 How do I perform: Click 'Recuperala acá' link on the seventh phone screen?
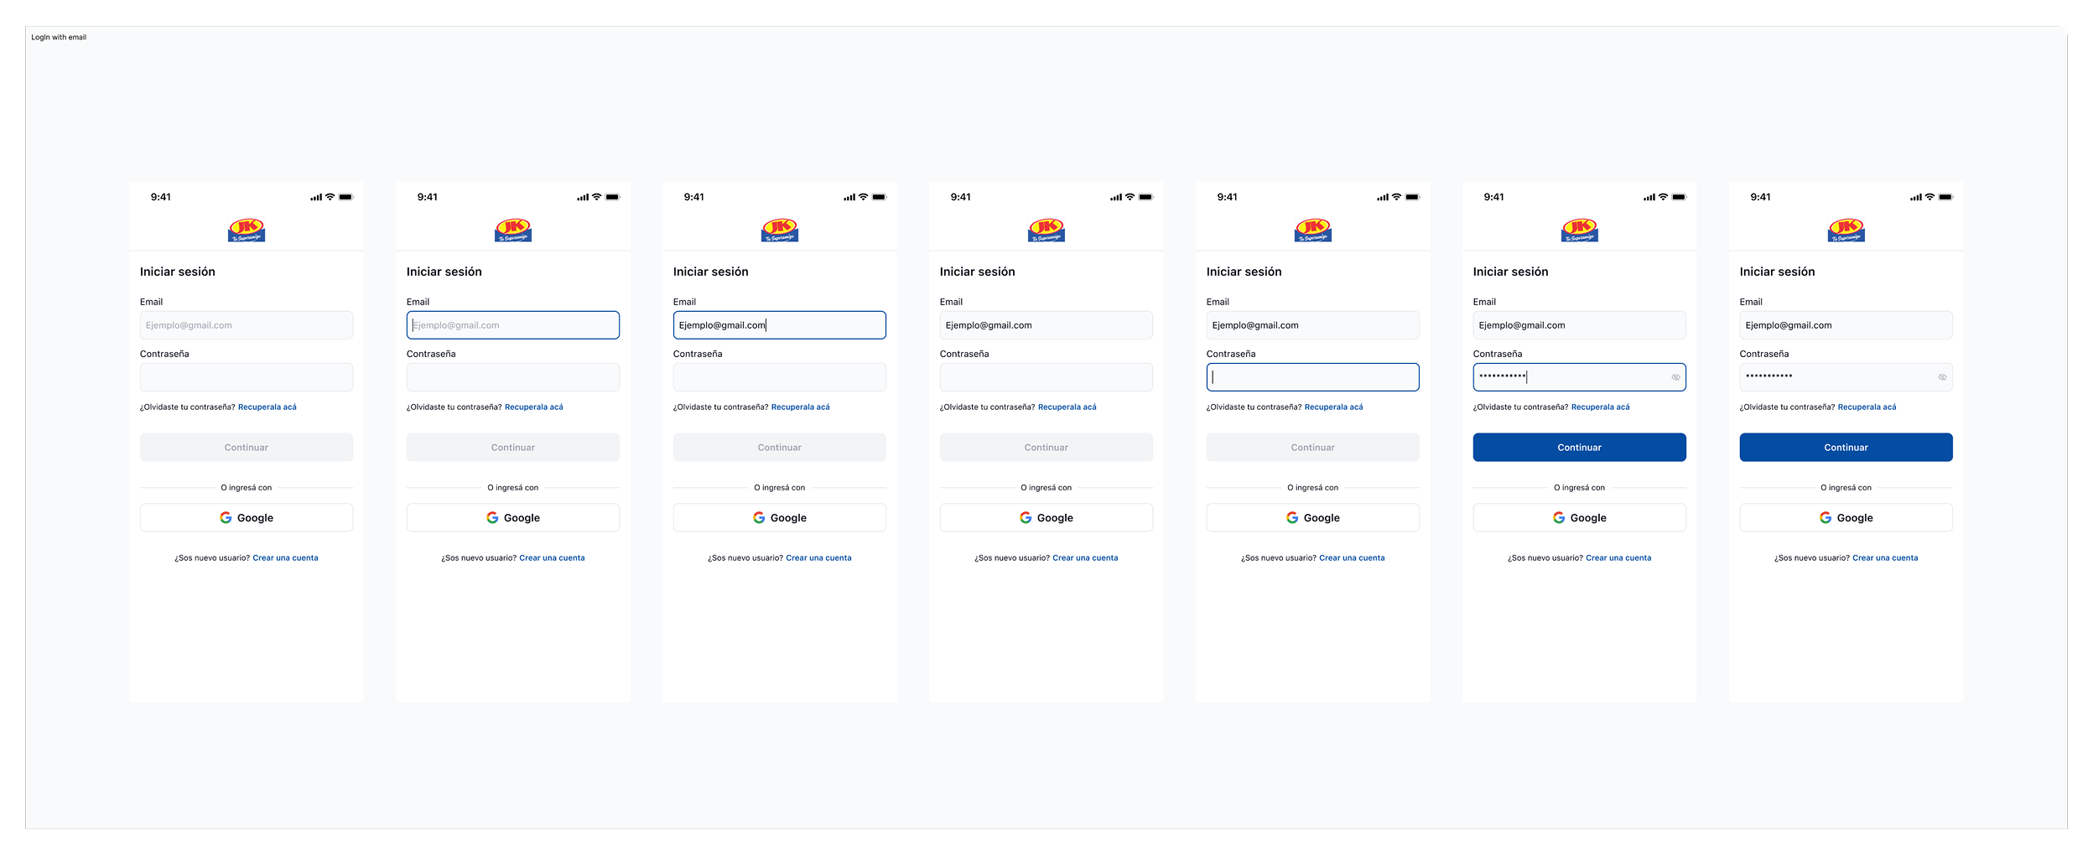click(x=1867, y=407)
